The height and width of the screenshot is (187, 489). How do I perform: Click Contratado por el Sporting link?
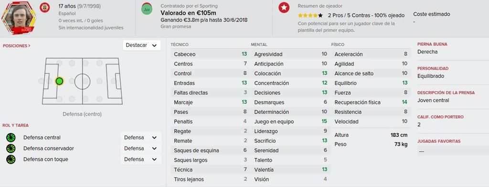coord(189,6)
